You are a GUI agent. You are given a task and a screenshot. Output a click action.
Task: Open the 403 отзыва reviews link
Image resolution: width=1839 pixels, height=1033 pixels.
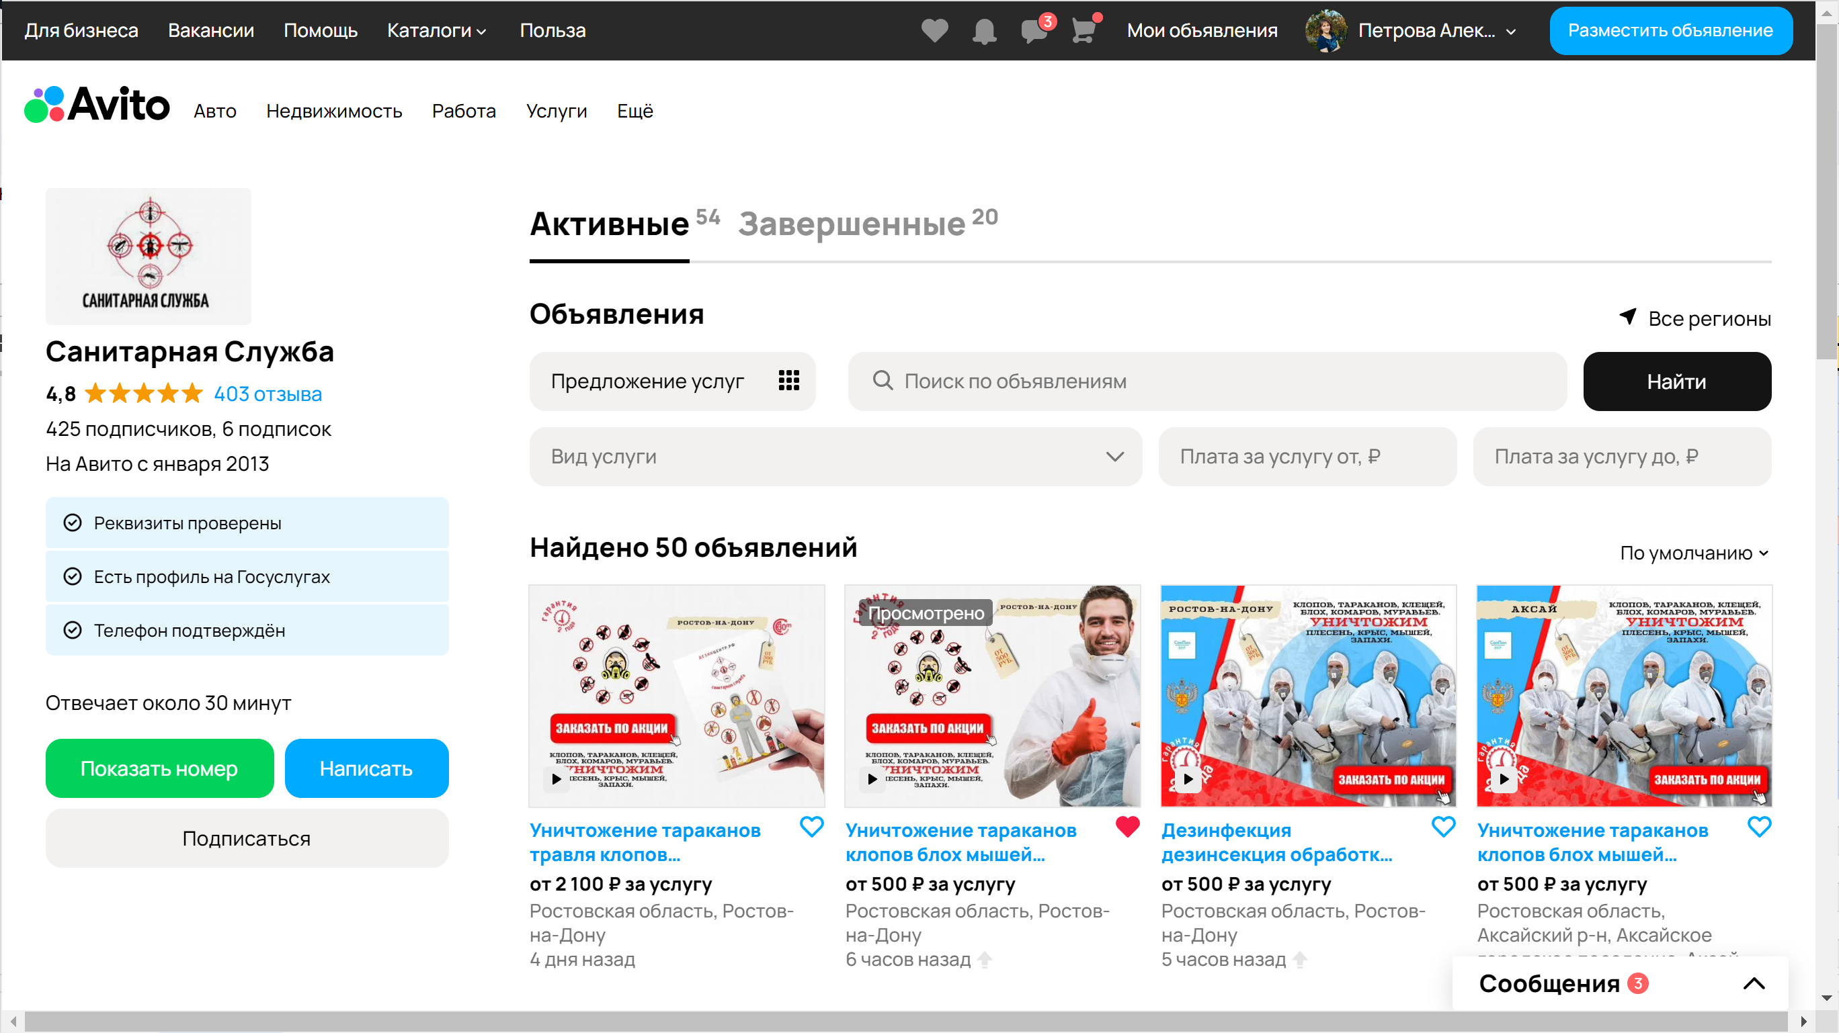(x=268, y=394)
